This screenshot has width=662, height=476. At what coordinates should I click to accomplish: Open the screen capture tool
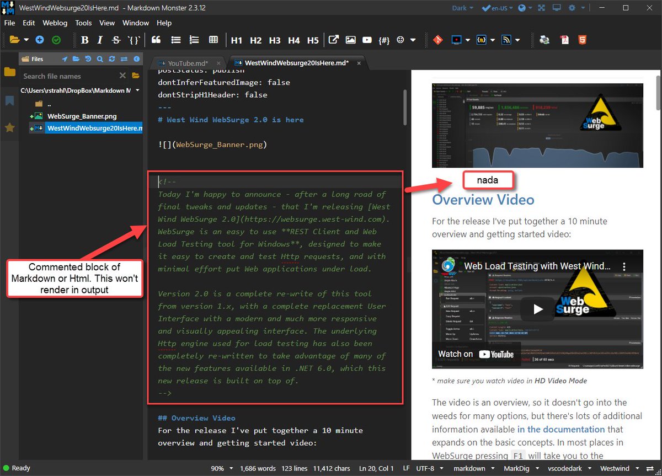click(456, 40)
